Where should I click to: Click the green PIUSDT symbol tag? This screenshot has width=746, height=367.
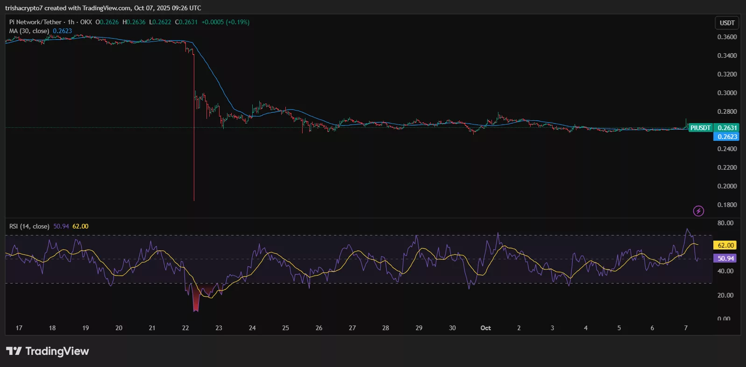(700, 128)
